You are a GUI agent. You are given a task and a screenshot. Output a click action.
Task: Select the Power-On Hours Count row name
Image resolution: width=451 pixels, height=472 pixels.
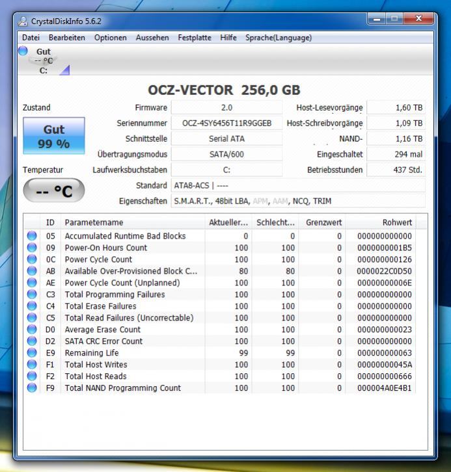click(106, 248)
